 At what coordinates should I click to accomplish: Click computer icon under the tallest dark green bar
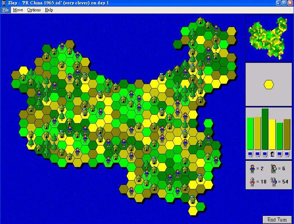click(265, 154)
